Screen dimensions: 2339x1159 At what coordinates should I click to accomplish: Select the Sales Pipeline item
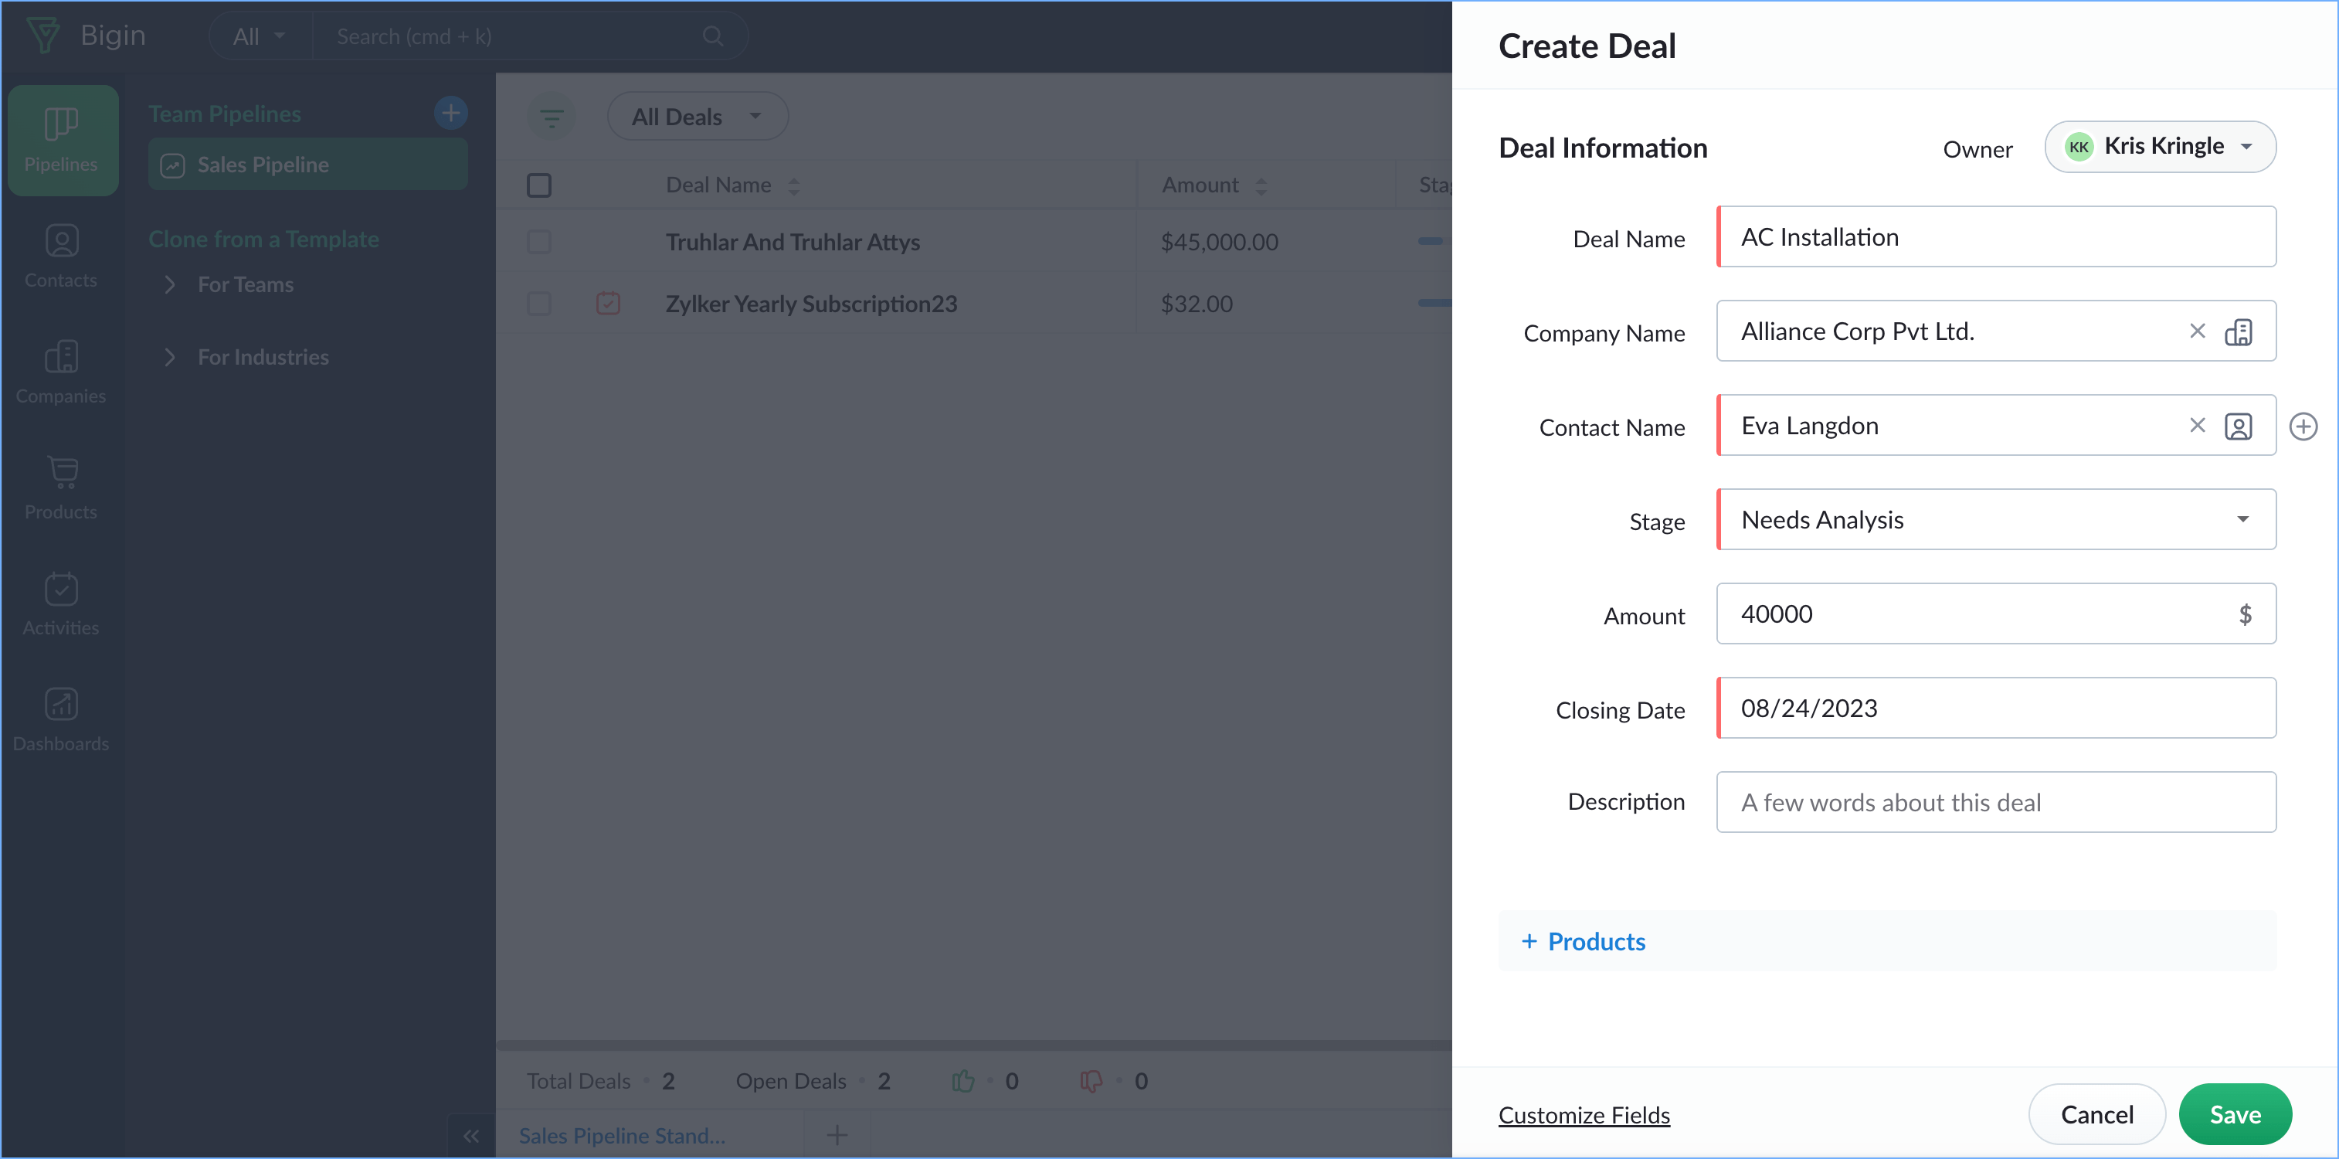307,165
